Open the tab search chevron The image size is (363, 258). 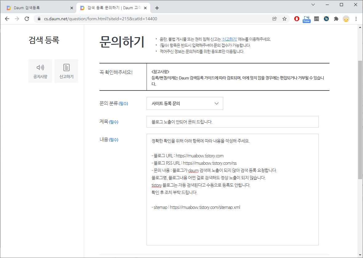313,5
